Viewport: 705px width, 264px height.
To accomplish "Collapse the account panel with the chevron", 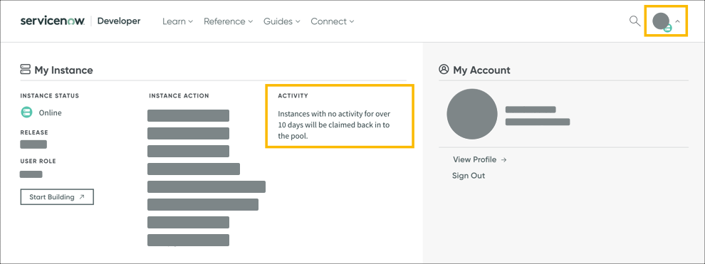I will pos(677,21).
